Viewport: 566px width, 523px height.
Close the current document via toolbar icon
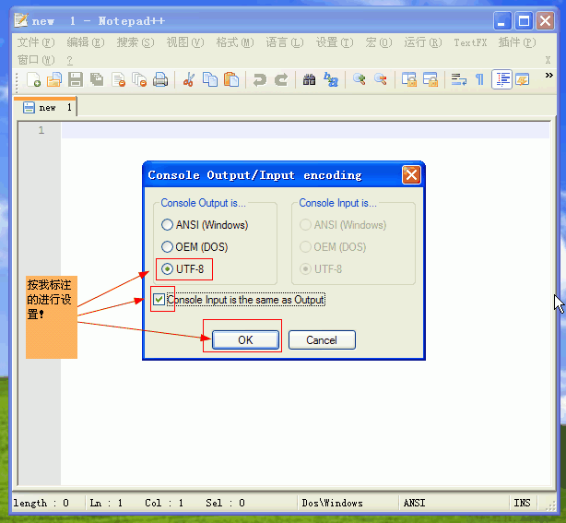point(118,79)
